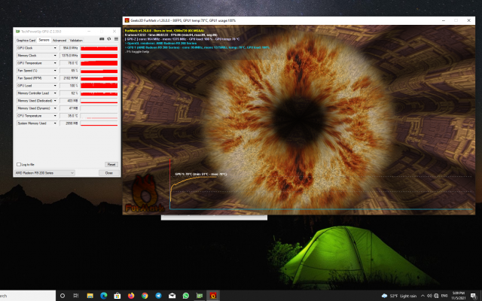The height and width of the screenshot is (301, 482).
Task: Click the Cortana circle icon
Action: point(63,296)
